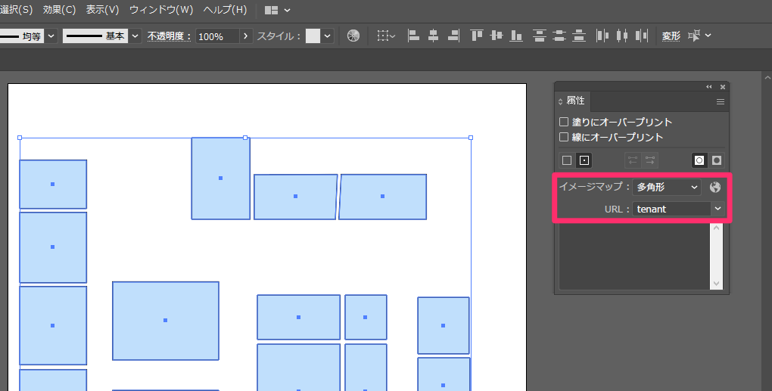This screenshot has height=391, width=772.
Task: Click the スタイル color swatch
Action: point(313,36)
